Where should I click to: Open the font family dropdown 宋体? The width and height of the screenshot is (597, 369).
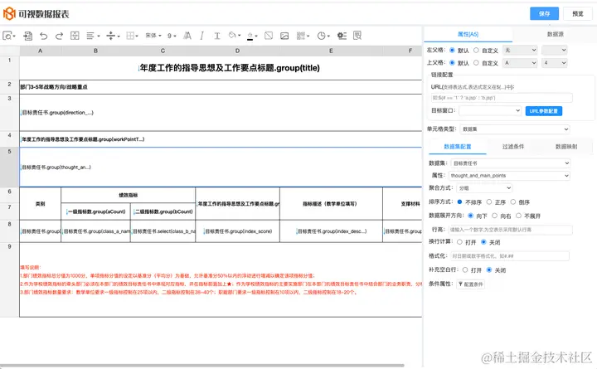coord(153,36)
